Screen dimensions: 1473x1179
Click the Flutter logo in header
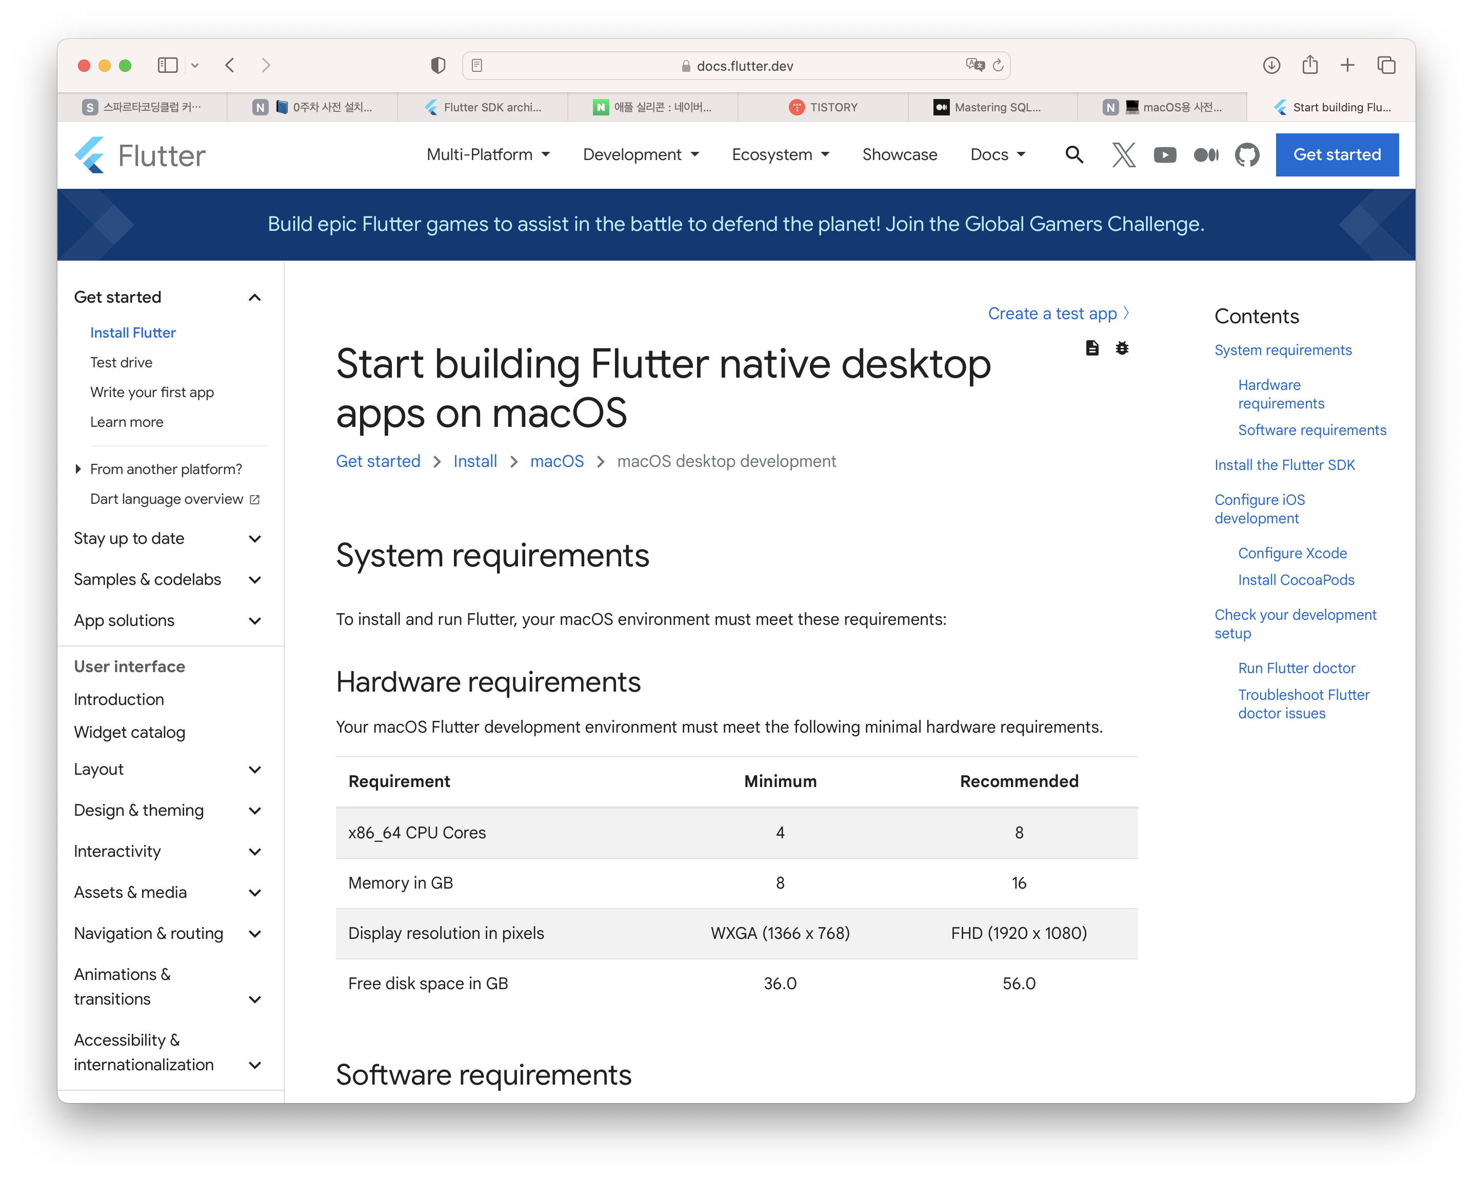pos(140,155)
